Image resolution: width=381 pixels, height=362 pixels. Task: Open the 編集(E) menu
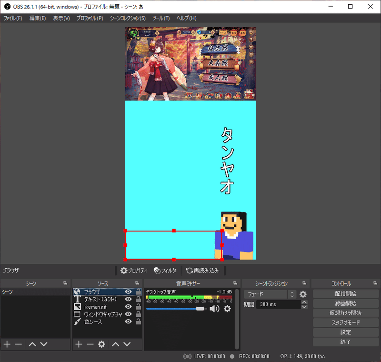click(38, 18)
